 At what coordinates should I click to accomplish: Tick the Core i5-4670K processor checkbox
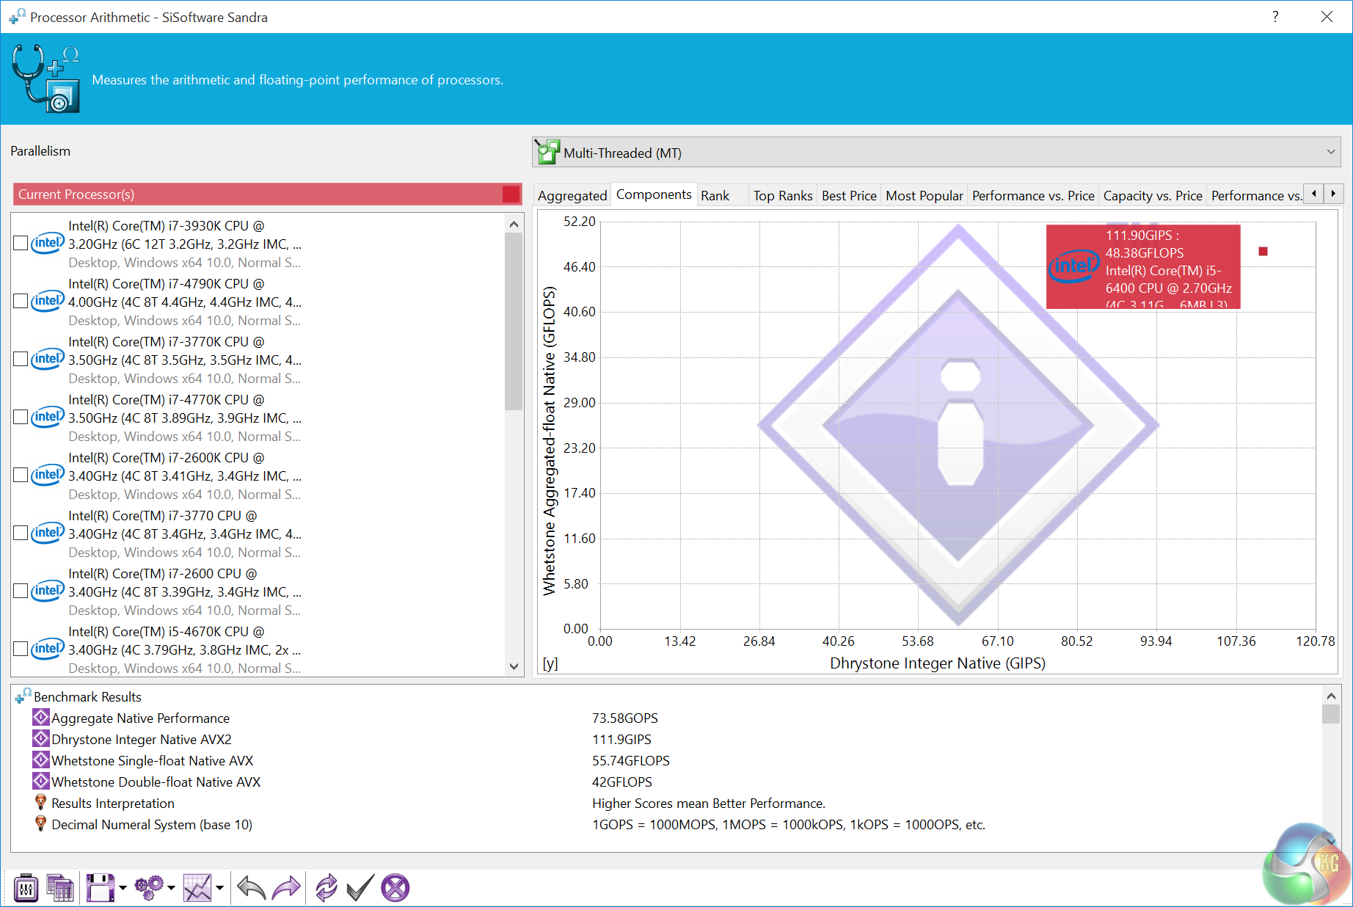pyautogui.click(x=21, y=649)
